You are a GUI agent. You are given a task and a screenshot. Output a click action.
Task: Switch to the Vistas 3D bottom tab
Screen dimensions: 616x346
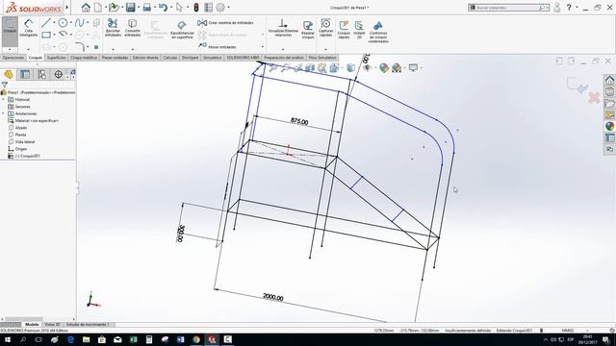52,325
